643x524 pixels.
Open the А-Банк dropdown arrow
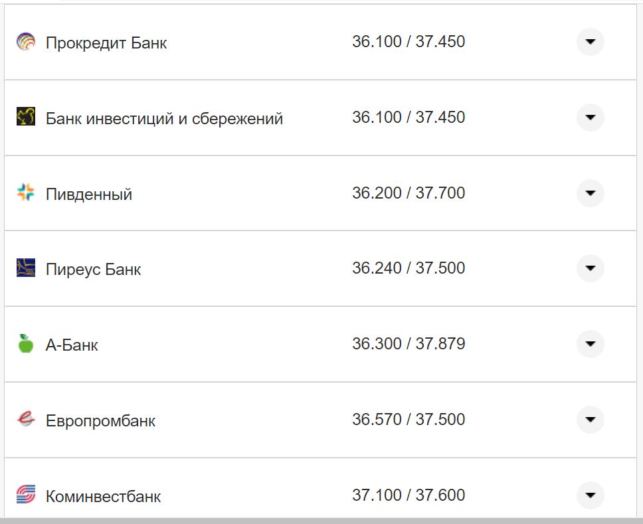[x=590, y=344]
